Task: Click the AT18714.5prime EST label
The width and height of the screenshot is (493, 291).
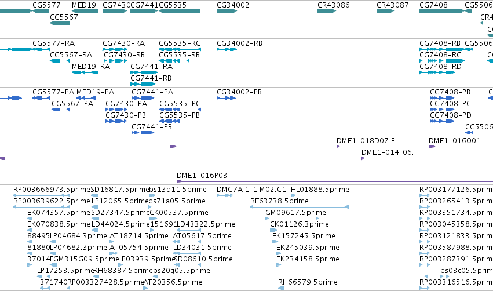Action: 139,236
